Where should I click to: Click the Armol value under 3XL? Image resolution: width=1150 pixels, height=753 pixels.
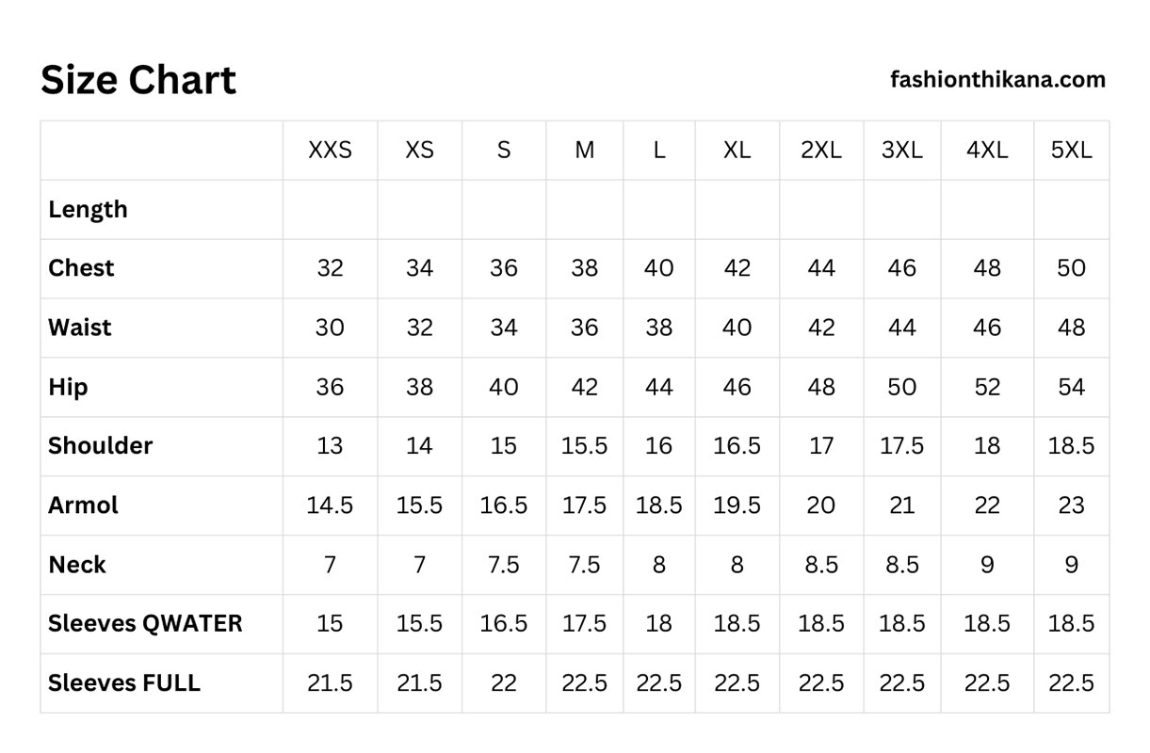[901, 505]
